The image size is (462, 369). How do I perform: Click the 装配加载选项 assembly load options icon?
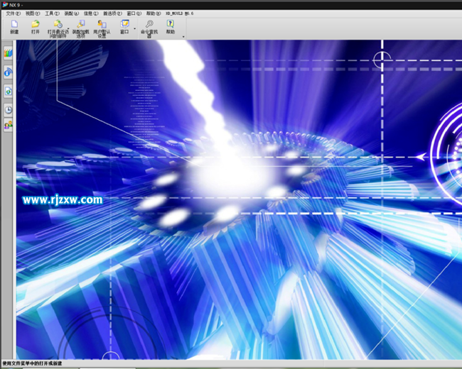point(80,24)
